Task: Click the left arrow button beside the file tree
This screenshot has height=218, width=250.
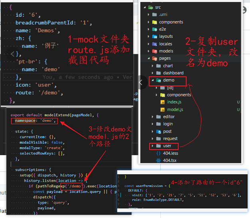Action: [141, 82]
